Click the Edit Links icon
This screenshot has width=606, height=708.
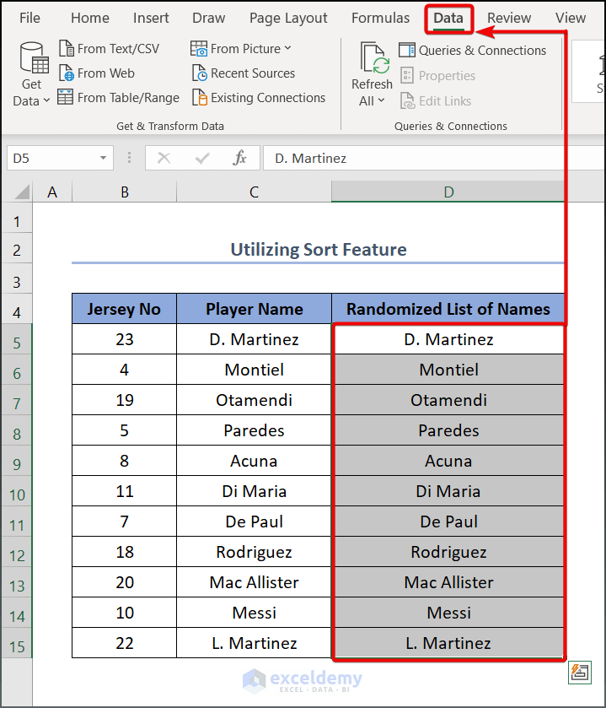(x=407, y=100)
